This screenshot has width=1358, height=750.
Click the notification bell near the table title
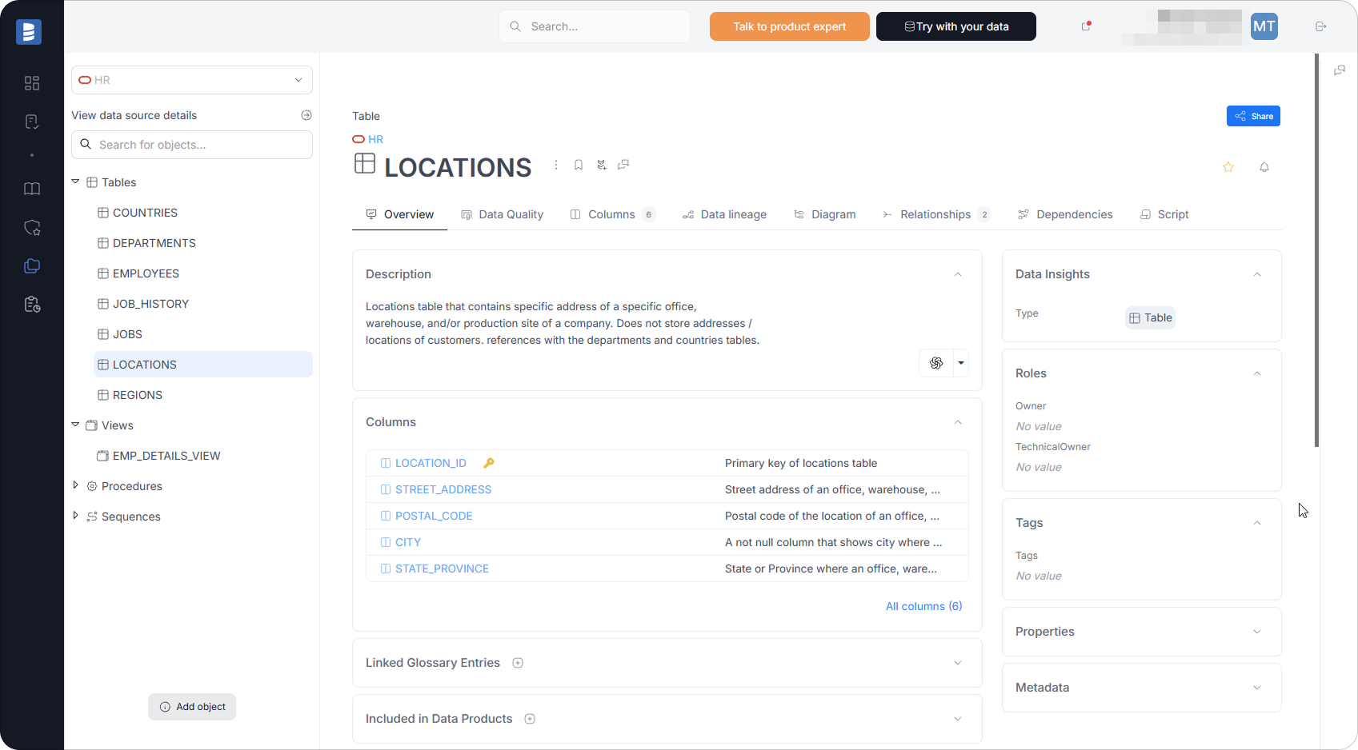tap(1264, 167)
